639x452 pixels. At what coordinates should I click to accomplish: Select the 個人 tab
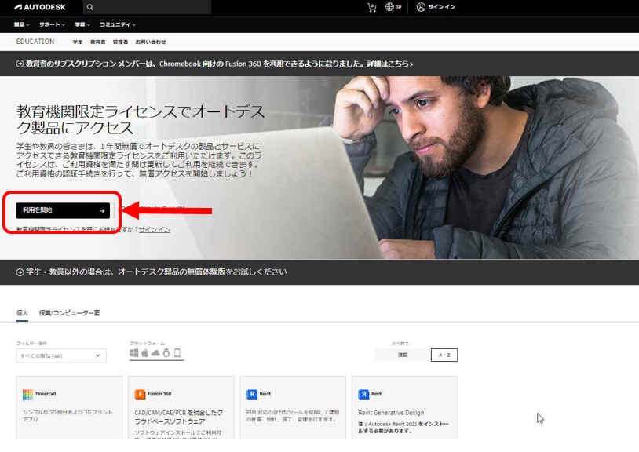coord(22,313)
